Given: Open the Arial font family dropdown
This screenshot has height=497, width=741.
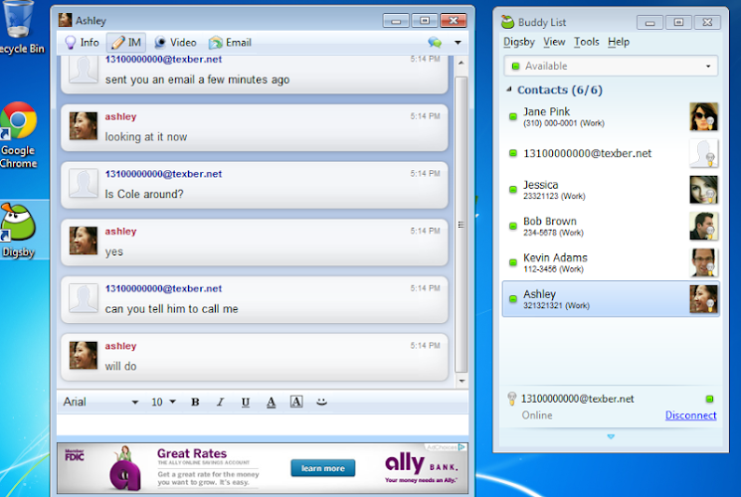Looking at the screenshot, I should tap(100, 402).
